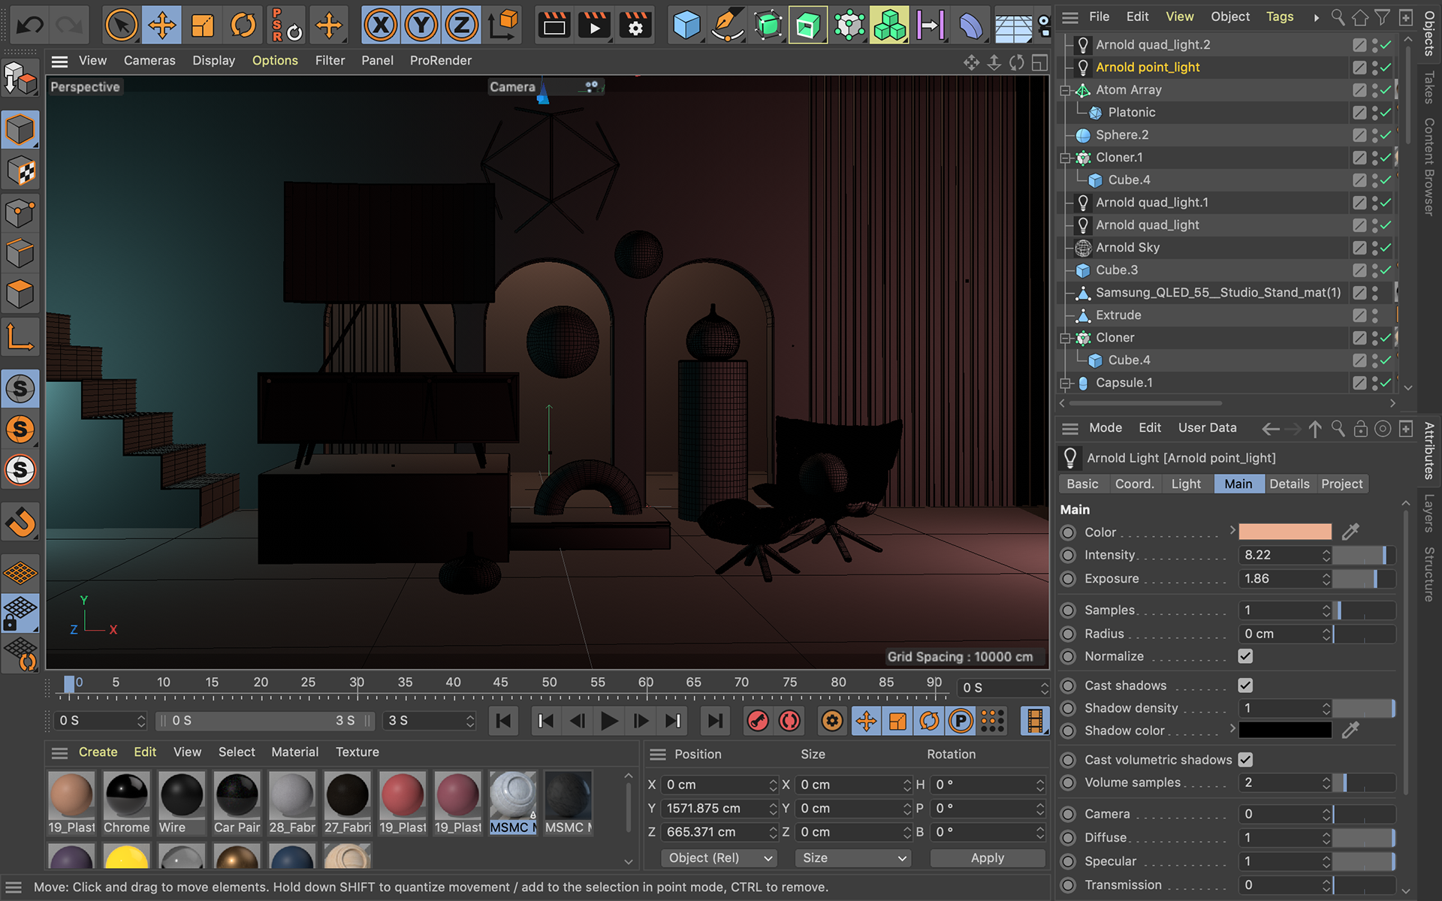Open the light Color swatch
Viewport: 1442px width, 901px height.
point(1284,532)
